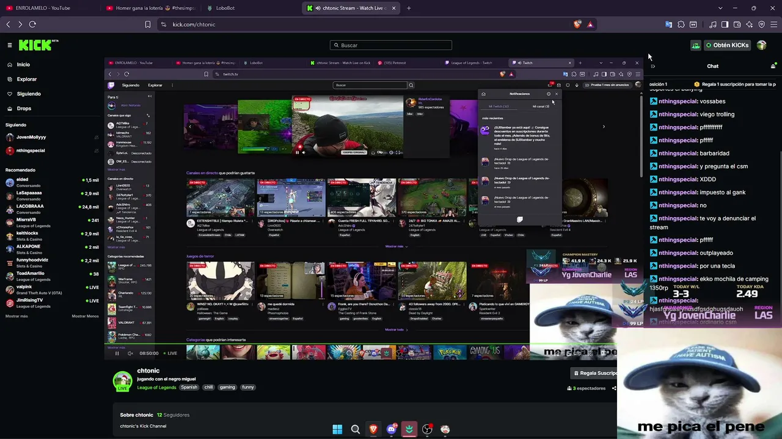782x439 pixels.
Task: Go forward in the browser
Action: (x=20, y=24)
